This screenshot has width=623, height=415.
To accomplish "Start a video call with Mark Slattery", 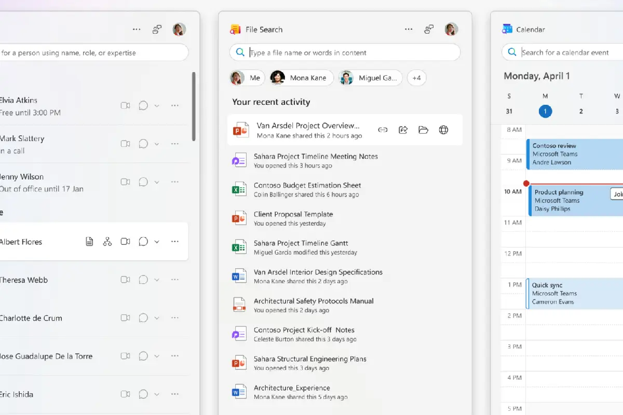I will click(x=125, y=144).
